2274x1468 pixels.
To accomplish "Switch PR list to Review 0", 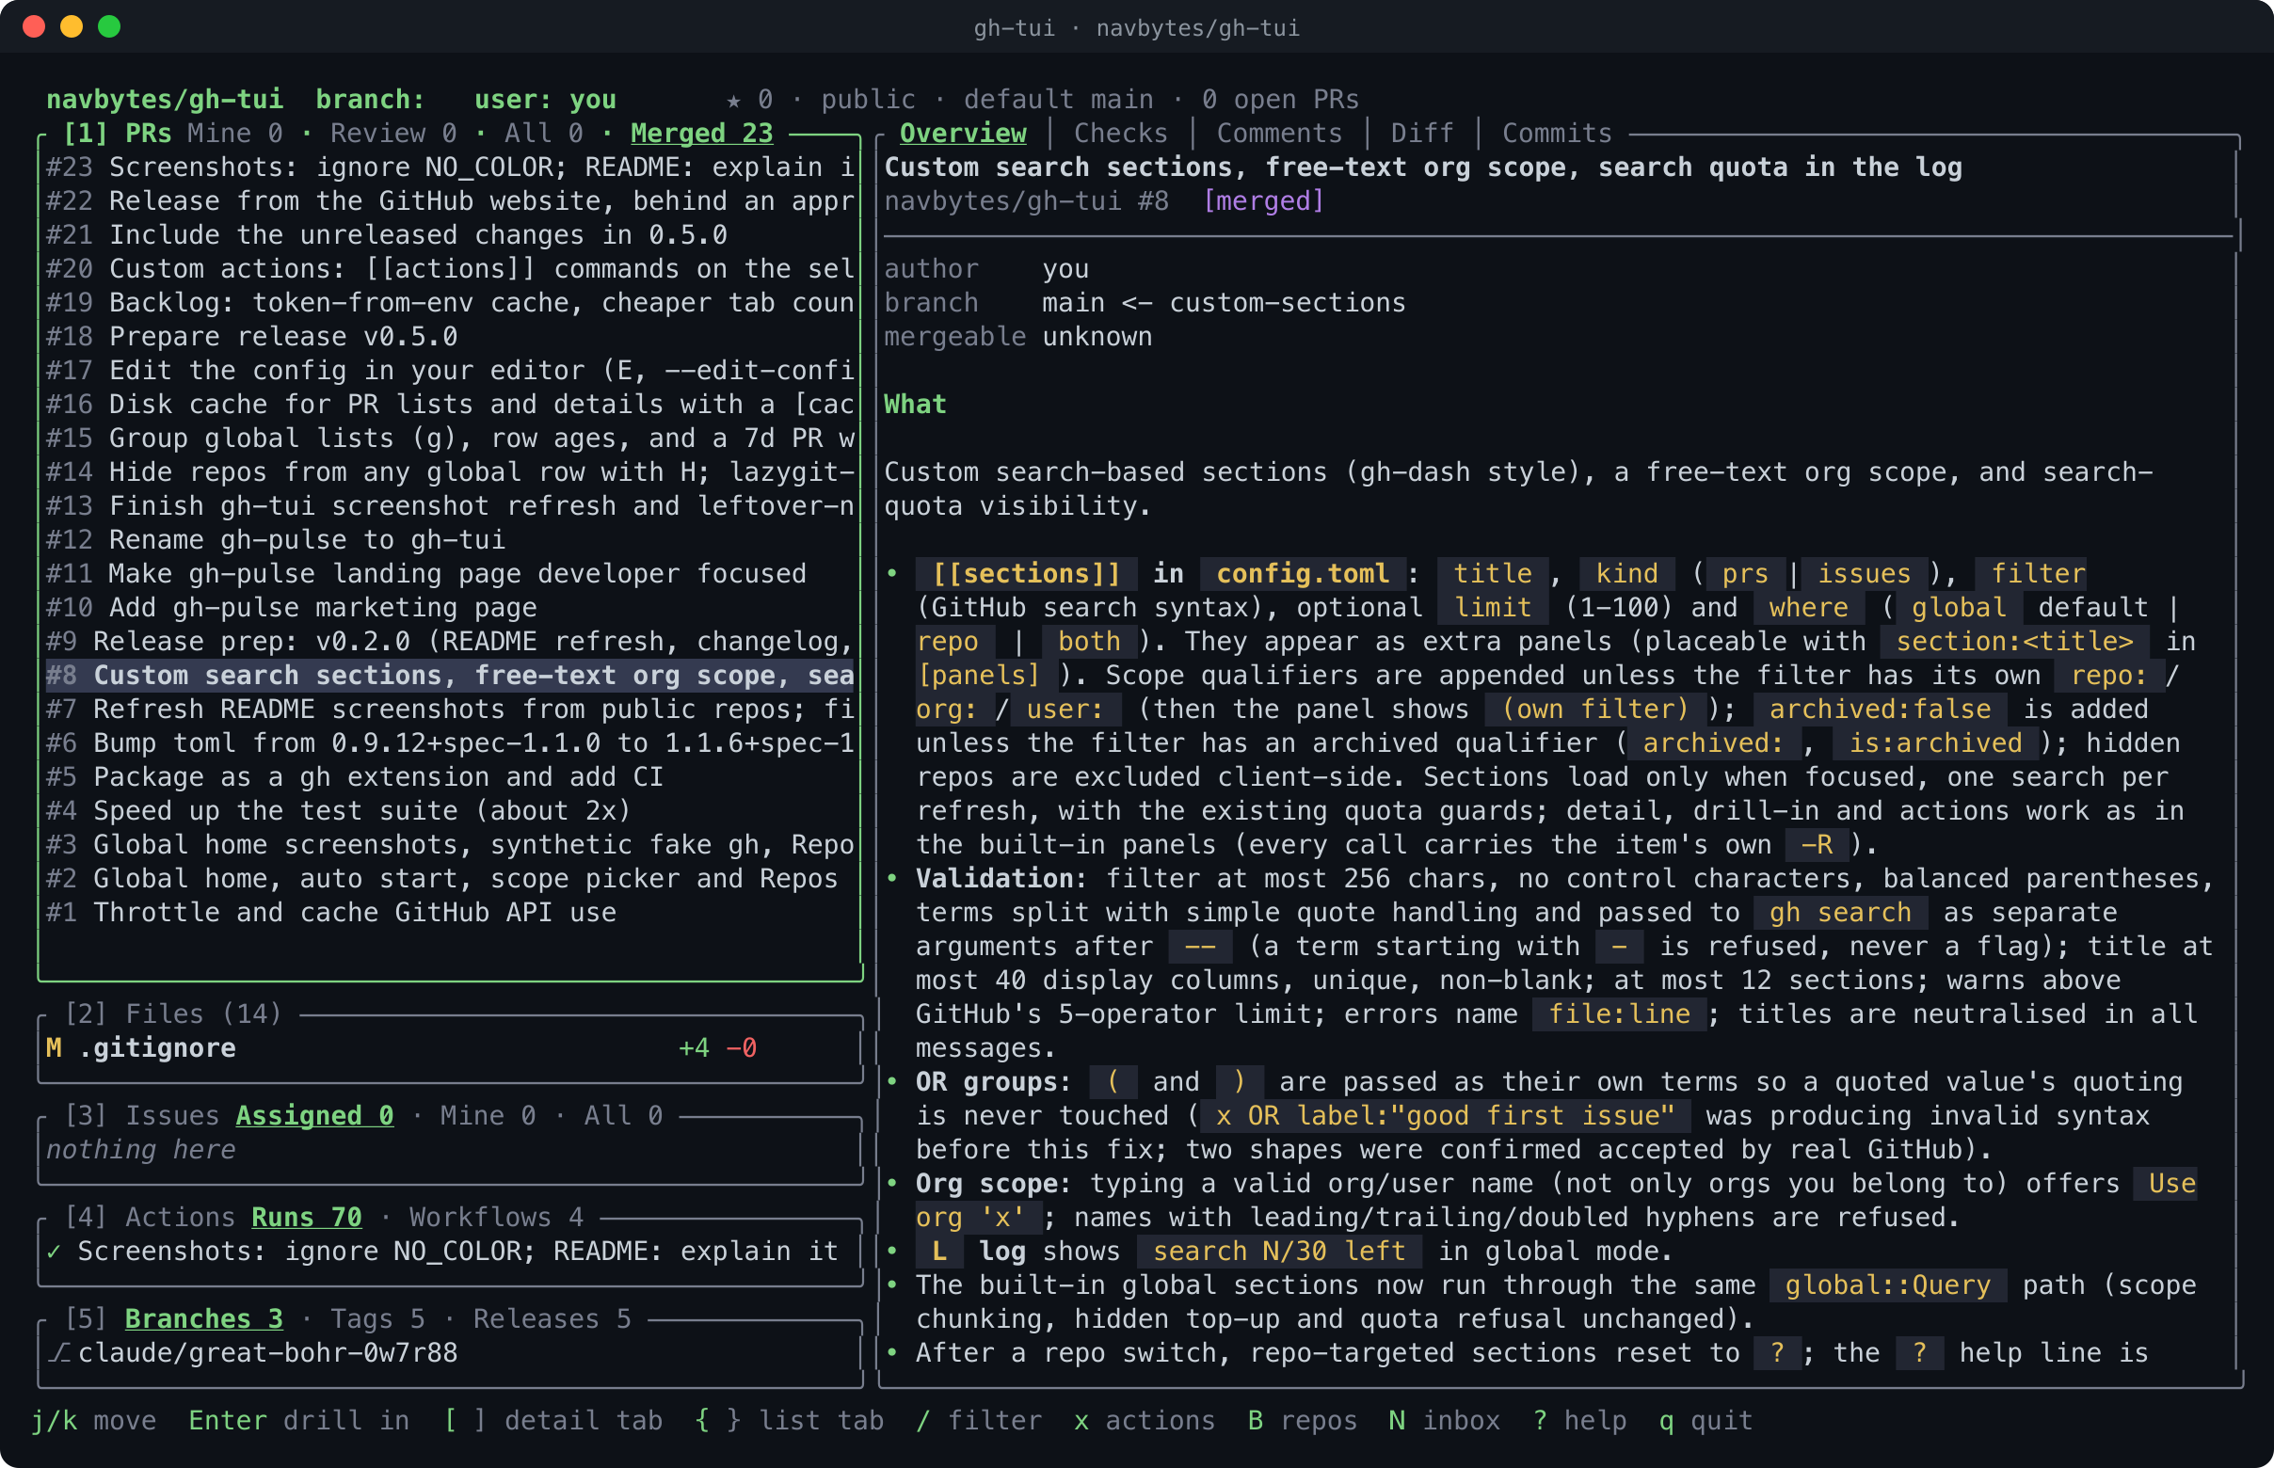I will pos(392,134).
